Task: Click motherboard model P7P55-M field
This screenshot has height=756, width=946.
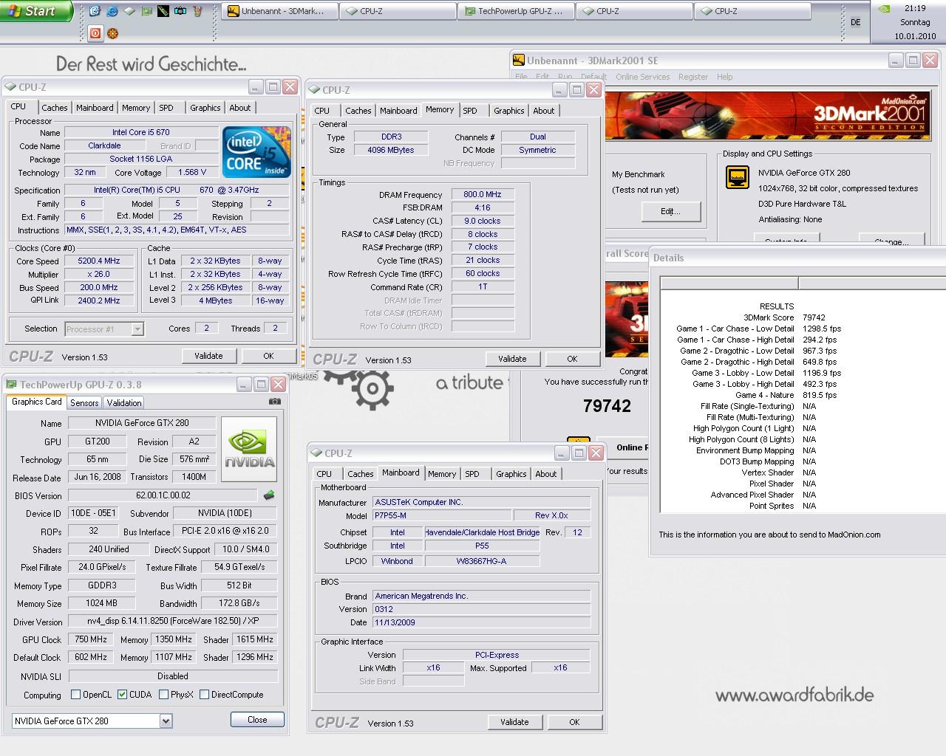Action: tap(442, 515)
